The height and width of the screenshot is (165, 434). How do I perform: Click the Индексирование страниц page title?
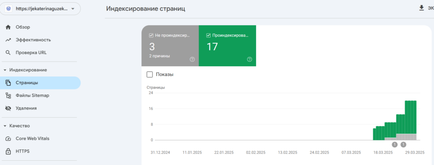pyautogui.click(x=146, y=8)
